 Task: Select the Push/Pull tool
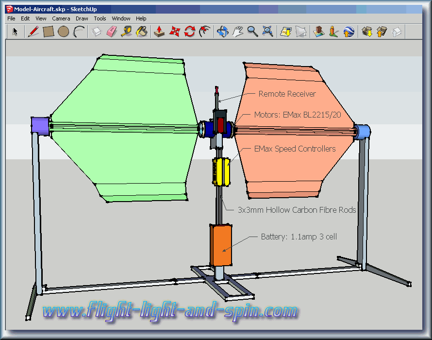click(159, 32)
